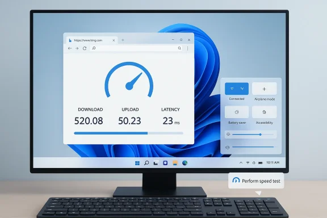327x218 pixels.
Task: Maximize the browser window
Action: 181,40
